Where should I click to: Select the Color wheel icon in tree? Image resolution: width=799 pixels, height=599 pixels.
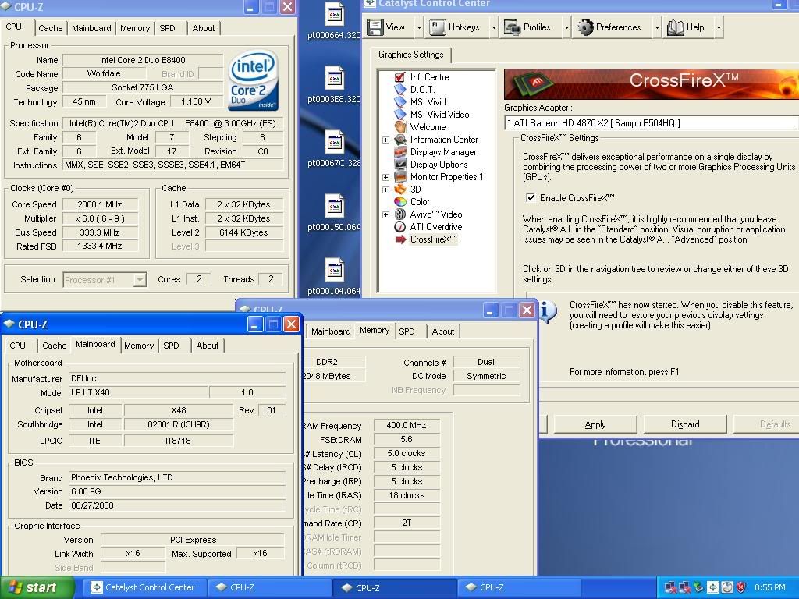click(x=400, y=202)
